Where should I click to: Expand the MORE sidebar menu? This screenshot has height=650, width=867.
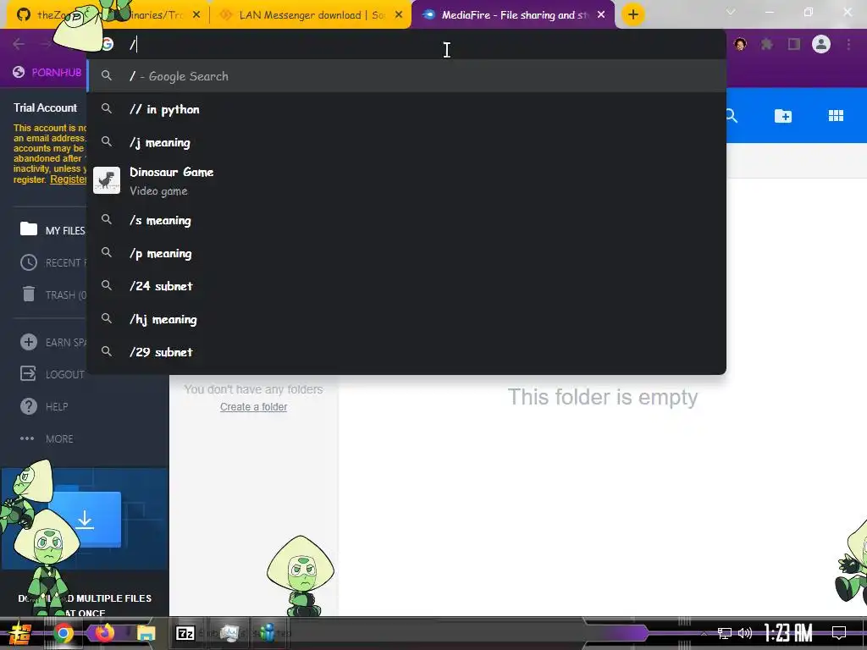pos(47,439)
